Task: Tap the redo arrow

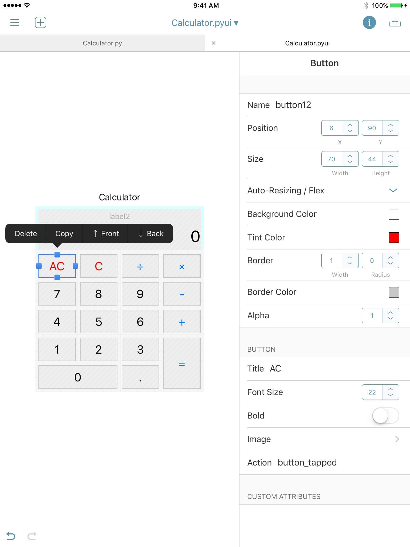Action: pos(32,536)
